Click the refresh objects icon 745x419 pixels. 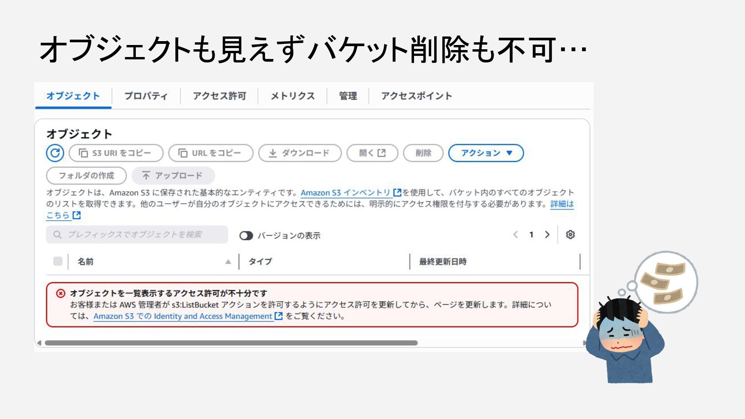(55, 153)
